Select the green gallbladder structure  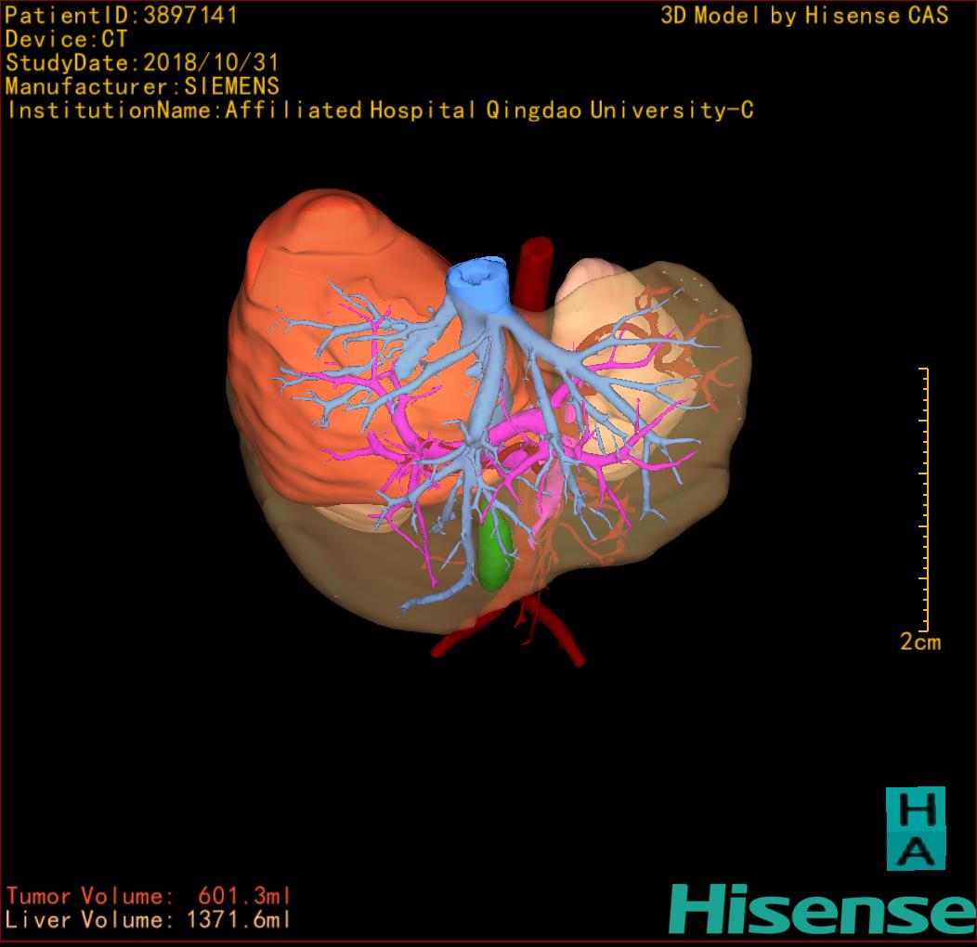pos(495,555)
